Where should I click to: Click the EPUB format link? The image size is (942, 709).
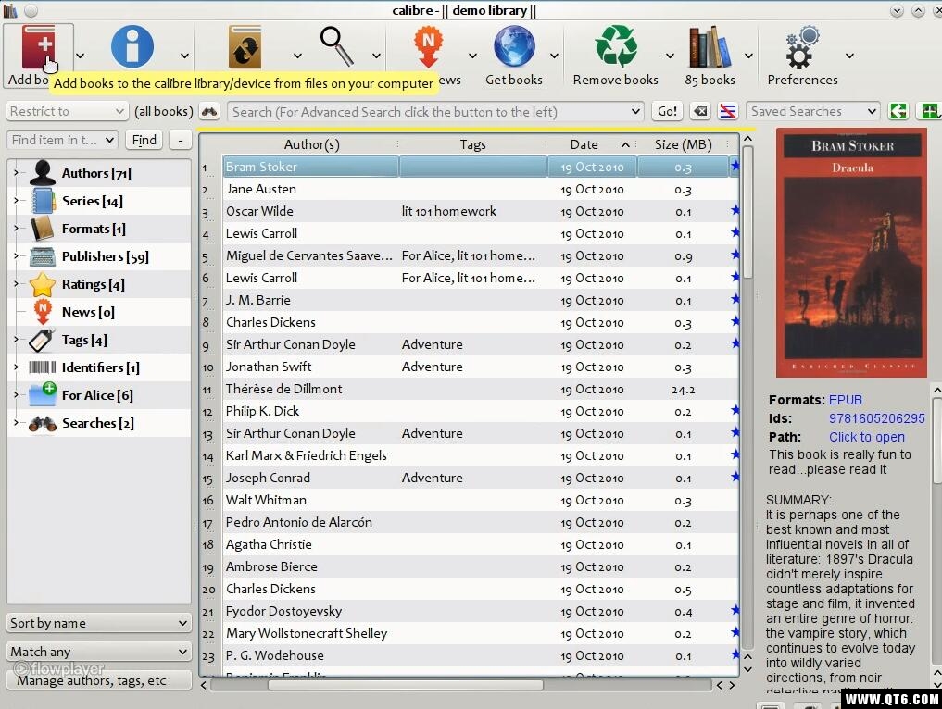(x=846, y=400)
